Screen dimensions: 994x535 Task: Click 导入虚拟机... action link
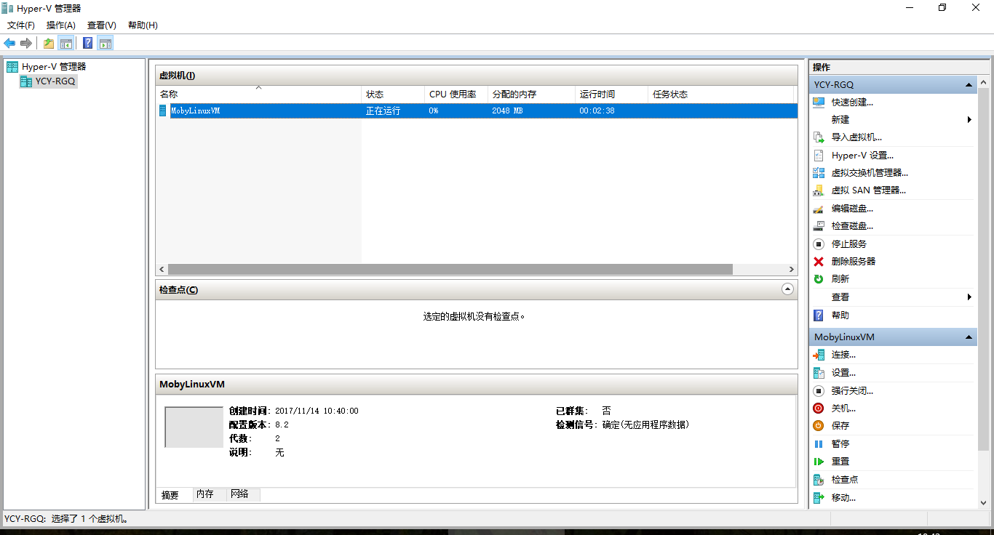click(856, 137)
